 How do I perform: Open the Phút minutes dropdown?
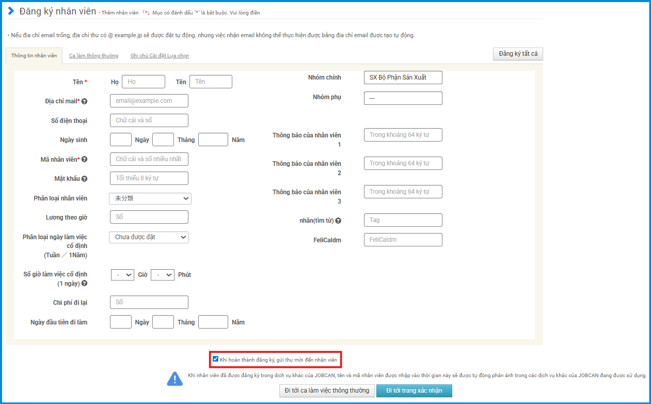pos(162,275)
